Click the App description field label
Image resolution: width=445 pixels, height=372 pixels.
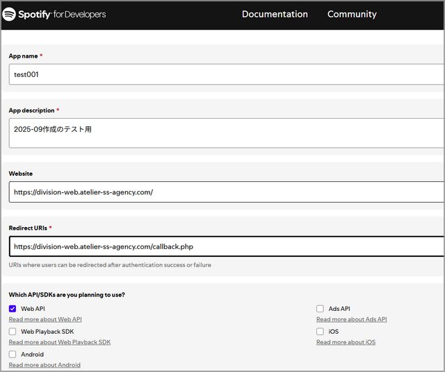coord(31,110)
